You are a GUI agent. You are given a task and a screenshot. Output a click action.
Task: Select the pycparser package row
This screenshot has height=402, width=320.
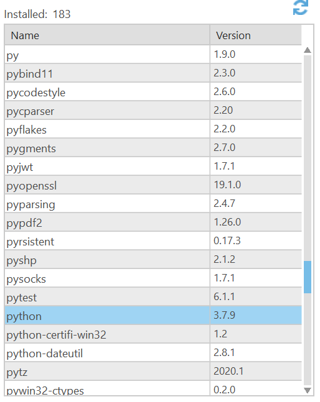(x=153, y=111)
